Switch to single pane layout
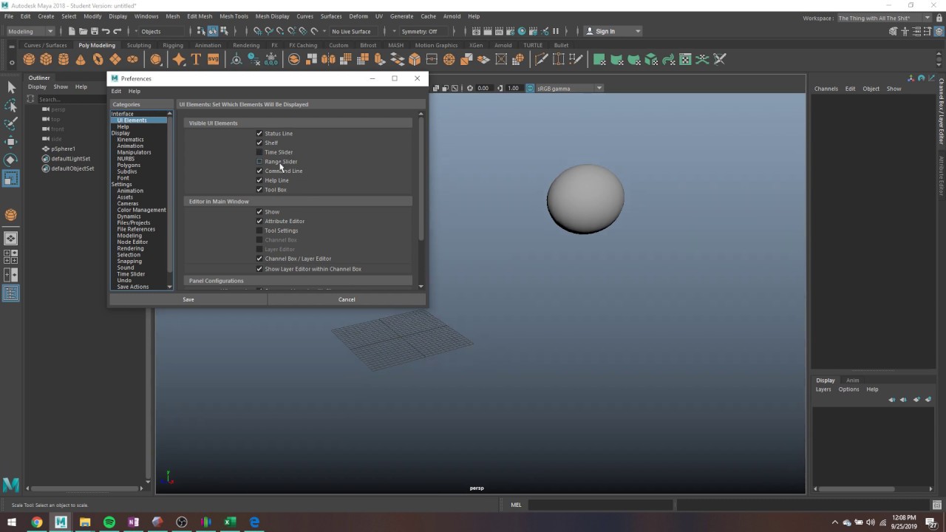The height and width of the screenshot is (532, 946). 11,239
